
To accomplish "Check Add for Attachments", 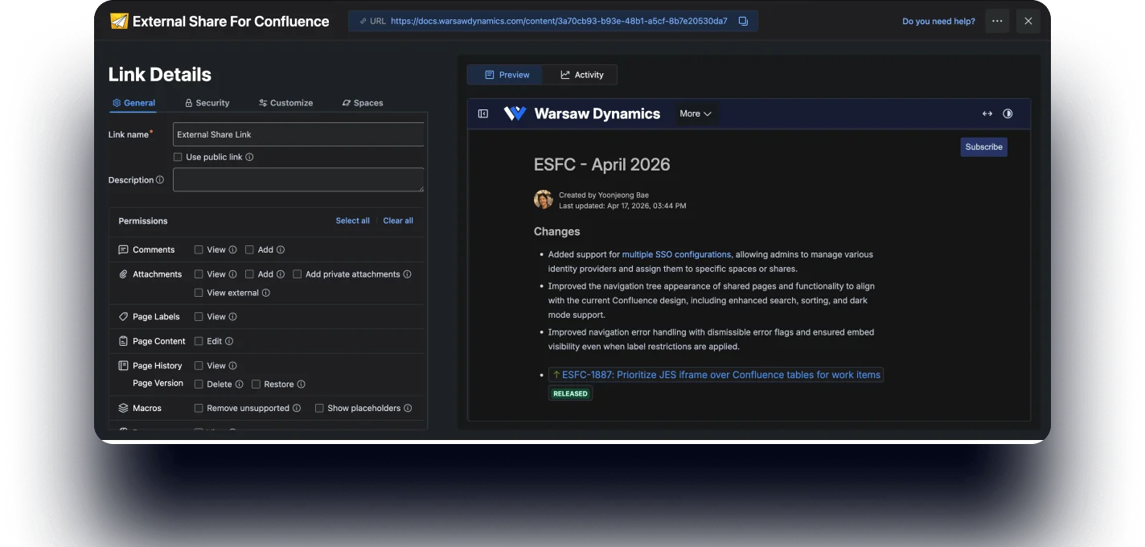I will (x=249, y=274).
